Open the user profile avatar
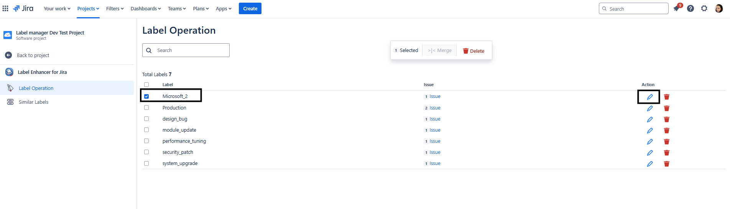This screenshot has width=730, height=209. (719, 8)
